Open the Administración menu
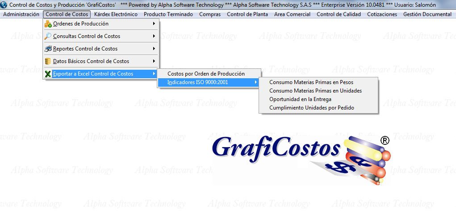 click(21, 14)
